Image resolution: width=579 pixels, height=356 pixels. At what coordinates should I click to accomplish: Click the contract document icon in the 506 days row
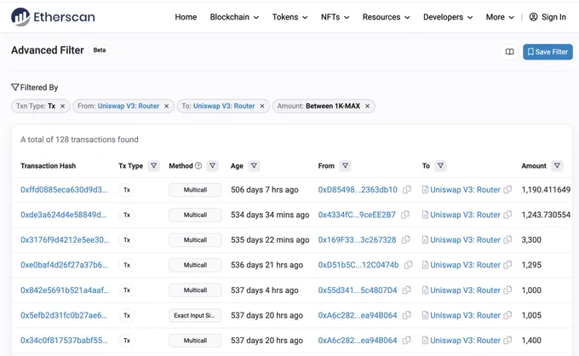tap(425, 190)
